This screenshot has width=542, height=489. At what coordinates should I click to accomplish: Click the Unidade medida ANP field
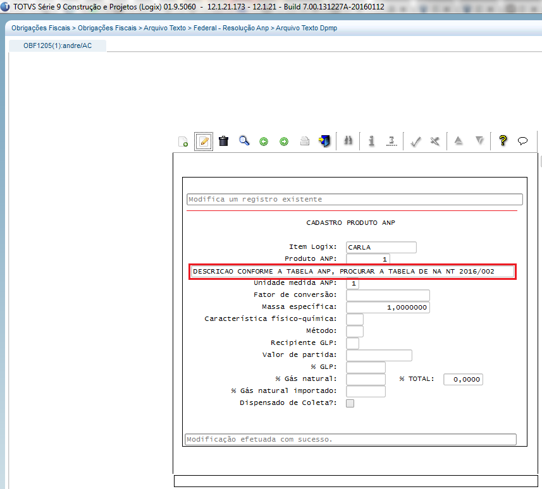[x=352, y=284]
